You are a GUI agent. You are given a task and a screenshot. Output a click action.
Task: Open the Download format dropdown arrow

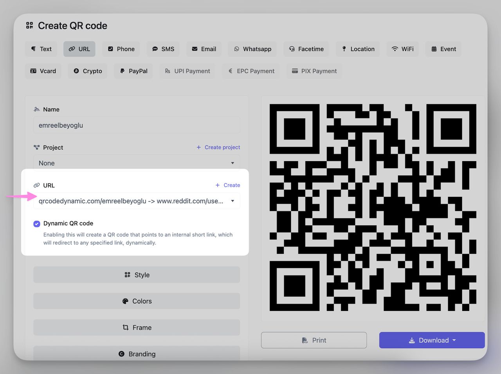[454, 340]
